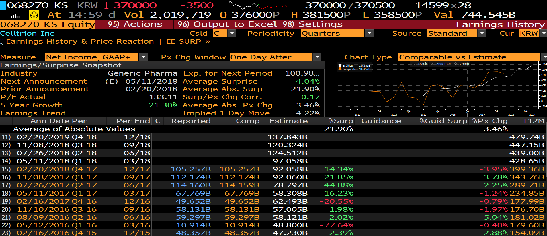Click the signal bars icon
Screen dimensions: 547x236
tap(15, 16)
